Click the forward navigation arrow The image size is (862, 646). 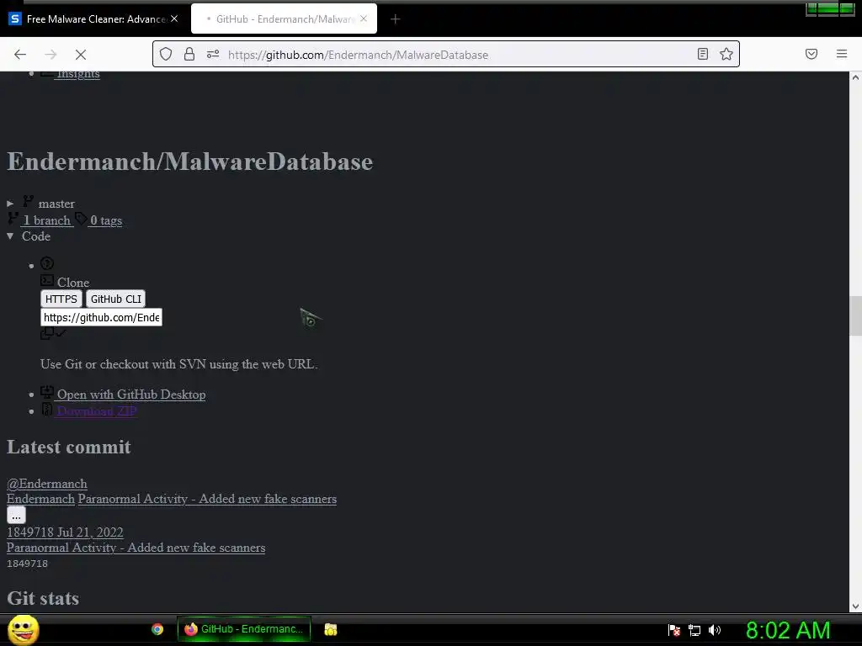(51, 55)
